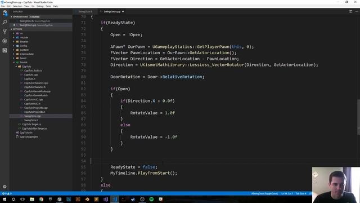The width and height of the screenshot is (360, 203).
Task: Open the Help menu
Action: pyautogui.click(x=56, y=6)
